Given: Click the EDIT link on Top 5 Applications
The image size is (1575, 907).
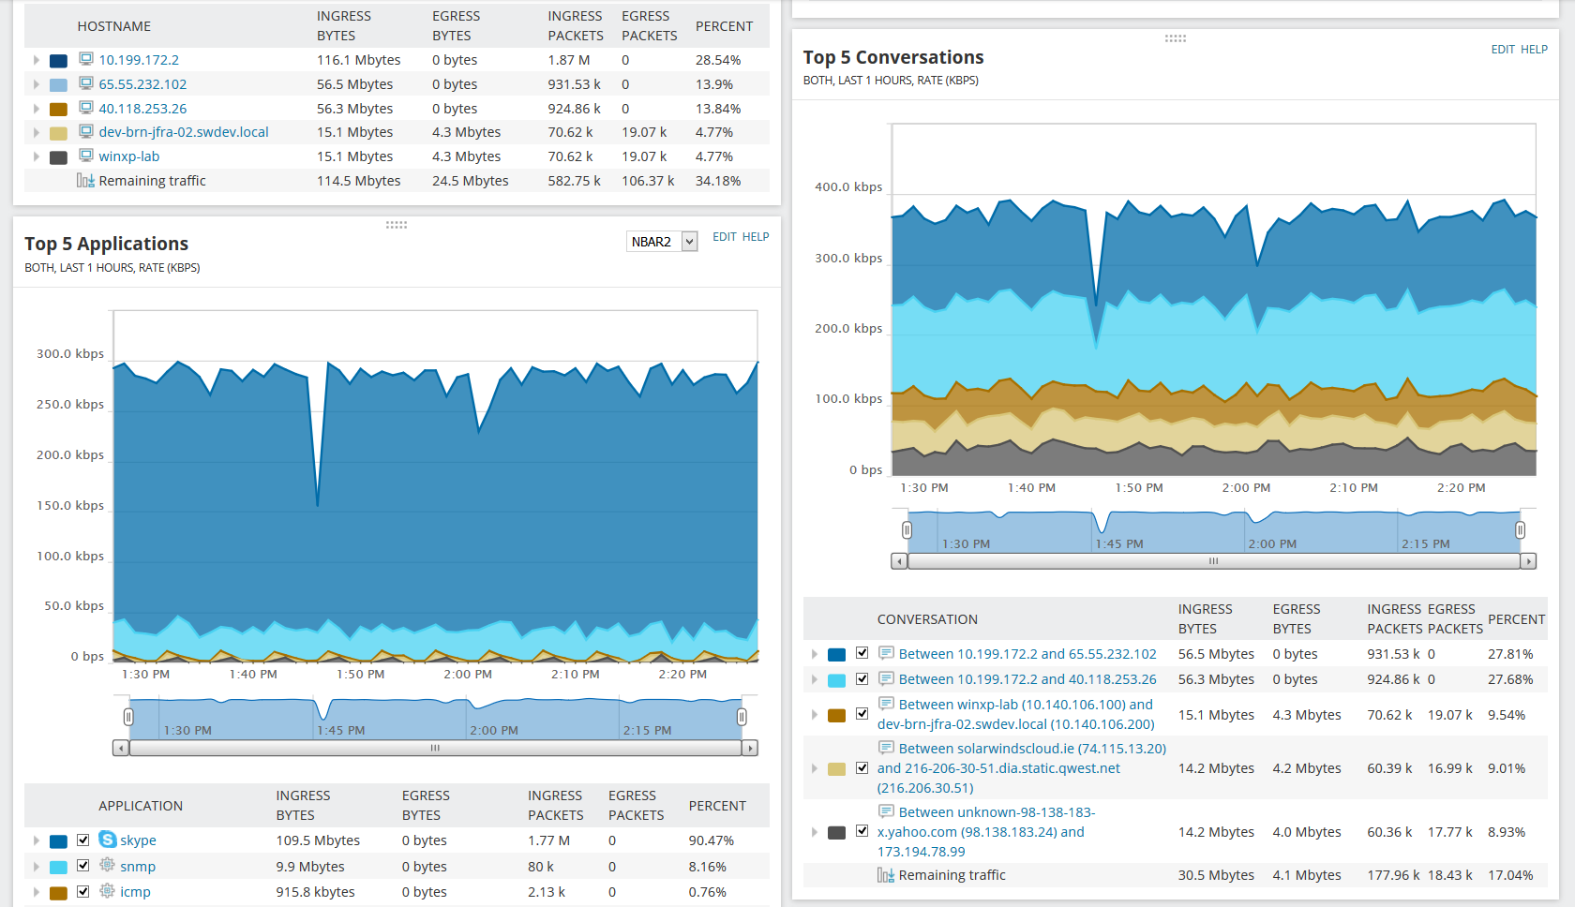Looking at the screenshot, I should 724,236.
